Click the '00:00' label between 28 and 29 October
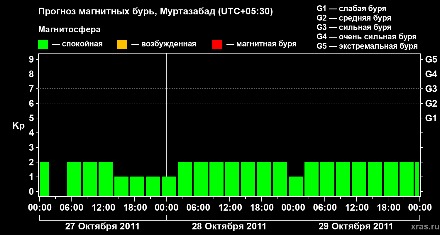 coord(293,208)
